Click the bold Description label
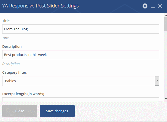This screenshot has width=167, height=122. coord(12,47)
